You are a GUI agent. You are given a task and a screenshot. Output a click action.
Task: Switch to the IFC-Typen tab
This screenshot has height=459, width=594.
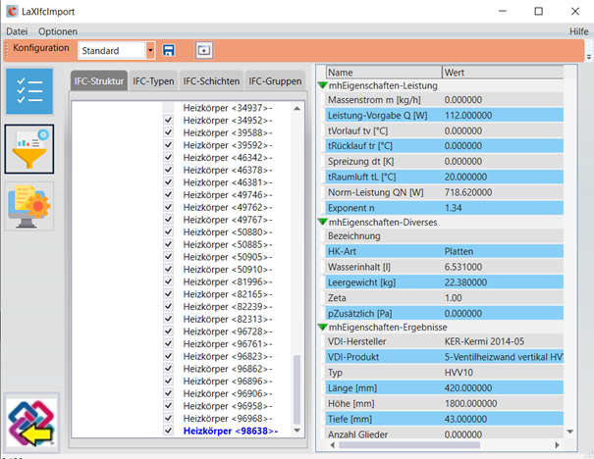tap(153, 81)
